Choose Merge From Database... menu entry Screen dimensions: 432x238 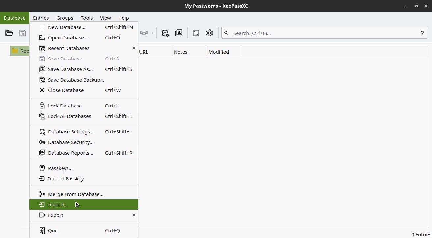click(84, 194)
